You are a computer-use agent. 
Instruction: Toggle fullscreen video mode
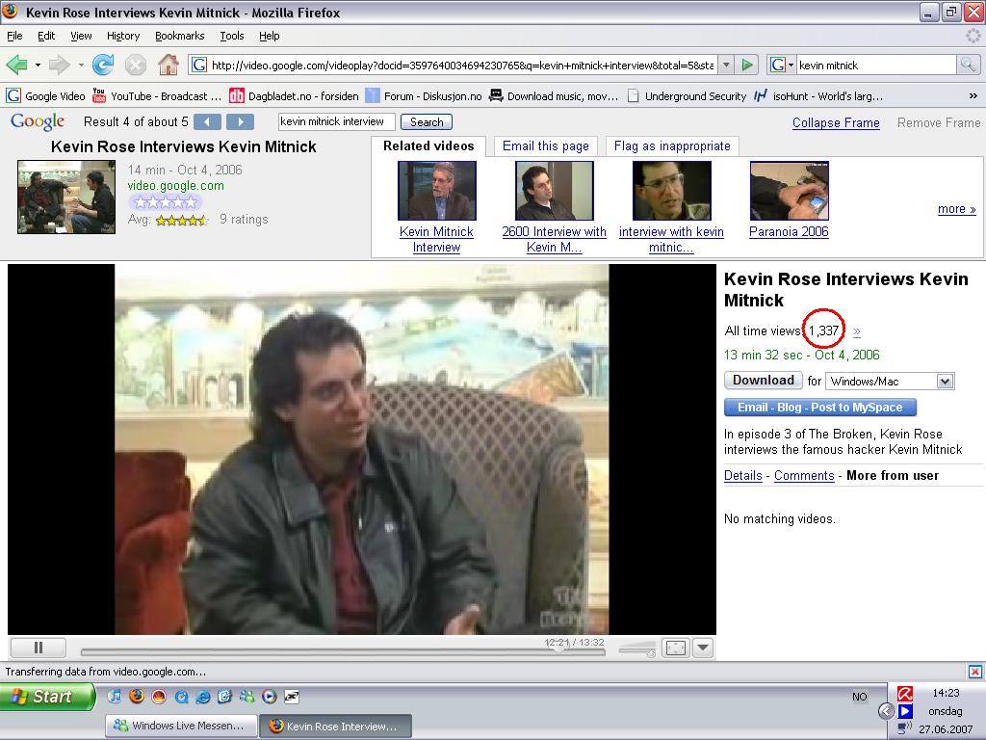click(675, 647)
